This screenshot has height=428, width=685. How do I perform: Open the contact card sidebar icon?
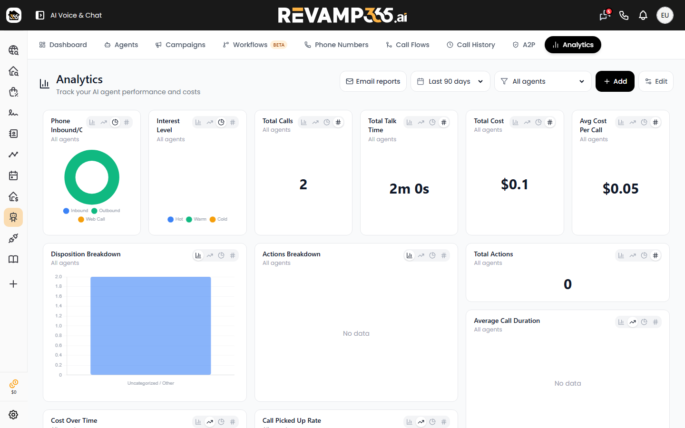tap(13, 134)
